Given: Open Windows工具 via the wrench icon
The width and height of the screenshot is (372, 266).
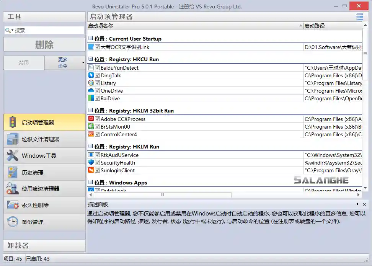Looking at the screenshot, I should pyautogui.click(x=11, y=155).
